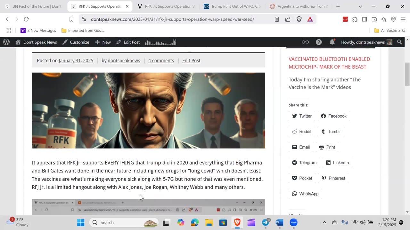This screenshot has width=410, height=230.
Task: Click the Print share button
Action: coord(327,147)
